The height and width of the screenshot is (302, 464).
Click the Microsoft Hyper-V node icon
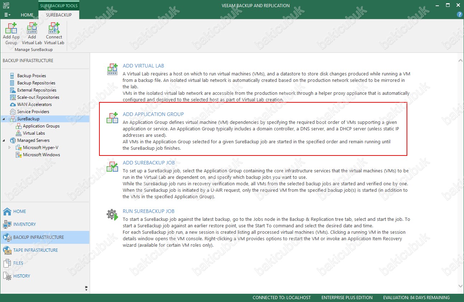pyautogui.click(x=19, y=148)
